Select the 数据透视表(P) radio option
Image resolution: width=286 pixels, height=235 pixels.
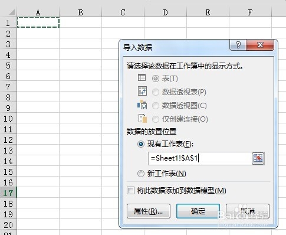[156, 92]
